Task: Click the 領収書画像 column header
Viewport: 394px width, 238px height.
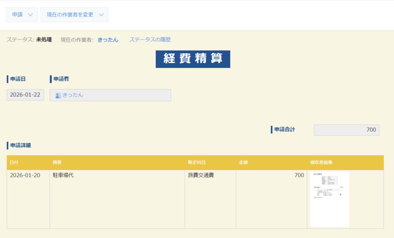Action: [x=321, y=163]
